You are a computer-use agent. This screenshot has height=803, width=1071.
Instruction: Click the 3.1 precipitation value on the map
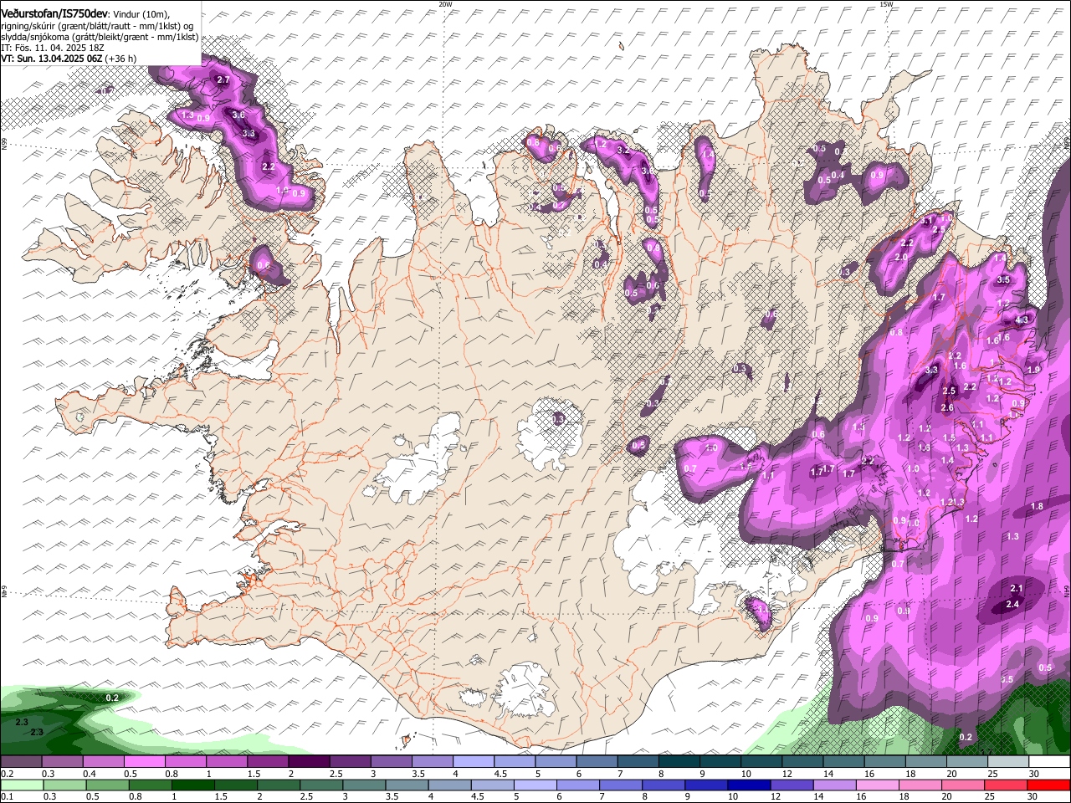[926, 221]
